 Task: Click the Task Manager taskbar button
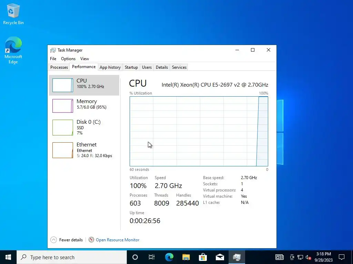coord(236,257)
